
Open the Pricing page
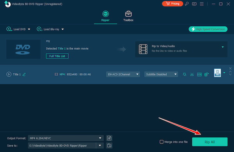(172, 4)
